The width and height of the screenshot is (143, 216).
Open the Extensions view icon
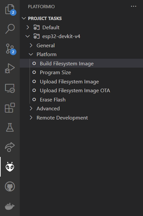point(10,108)
